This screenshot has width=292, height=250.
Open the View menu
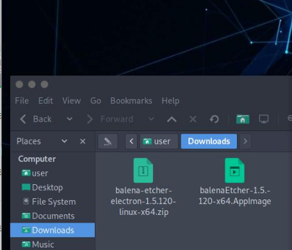(72, 100)
